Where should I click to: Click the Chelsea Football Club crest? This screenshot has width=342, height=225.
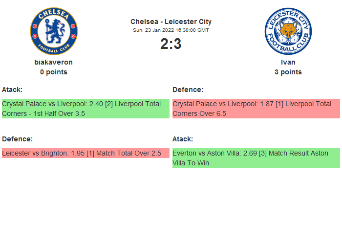[54, 31]
